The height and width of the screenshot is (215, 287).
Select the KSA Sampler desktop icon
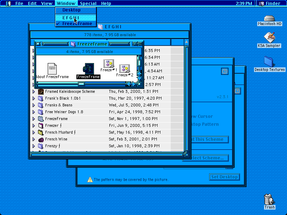(x=269, y=38)
